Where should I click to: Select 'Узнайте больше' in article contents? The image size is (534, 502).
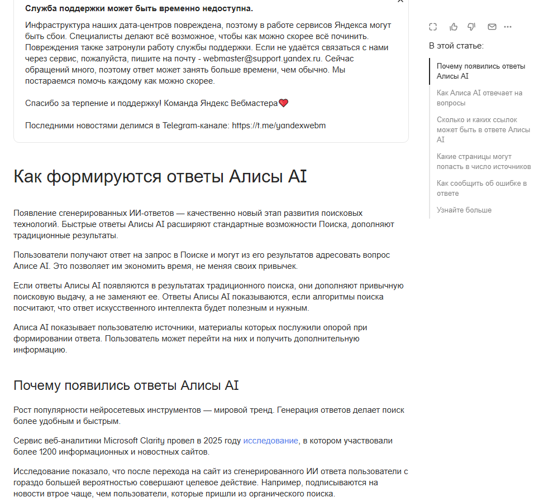[x=464, y=210]
